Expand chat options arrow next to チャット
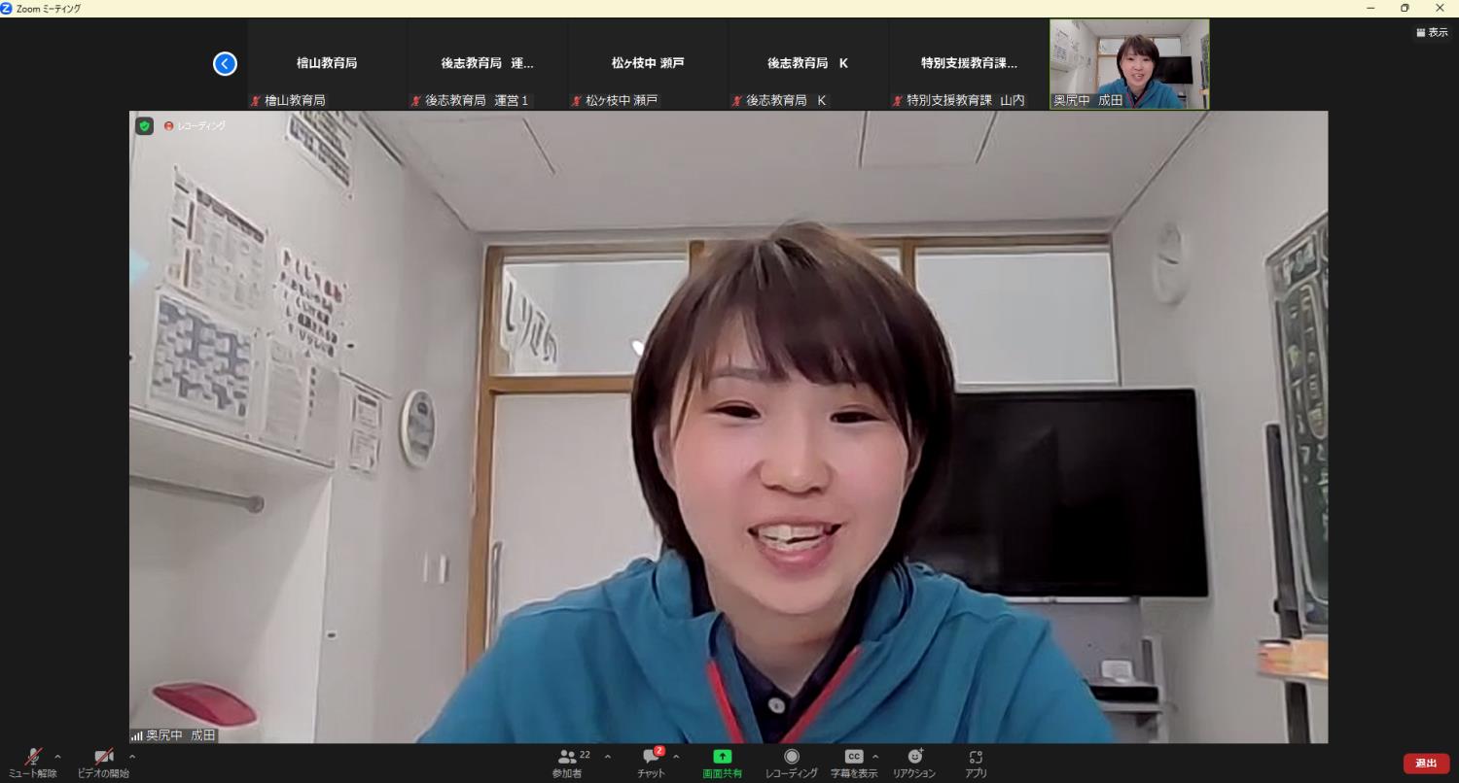 tap(676, 757)
